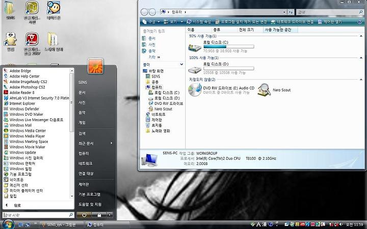
Task: Open 게임 from Start menu
Action: [82, 123]
